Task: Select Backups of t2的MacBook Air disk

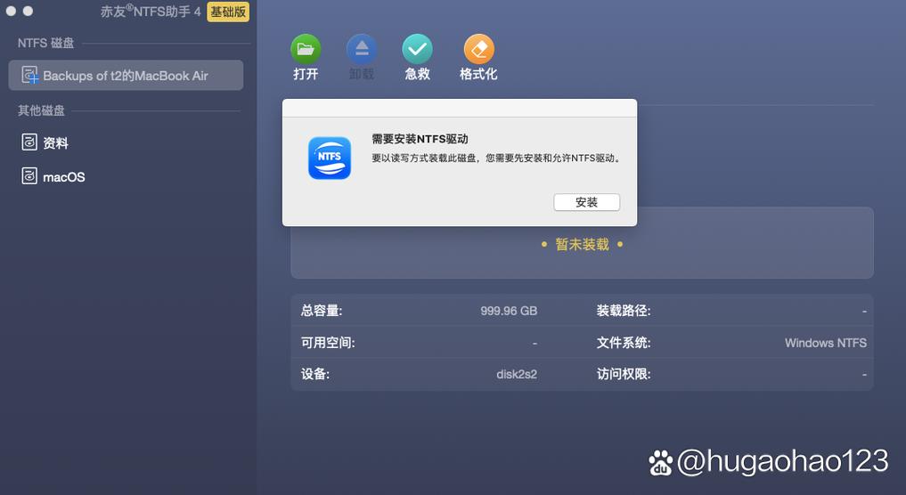Action: tap(126, 75)
